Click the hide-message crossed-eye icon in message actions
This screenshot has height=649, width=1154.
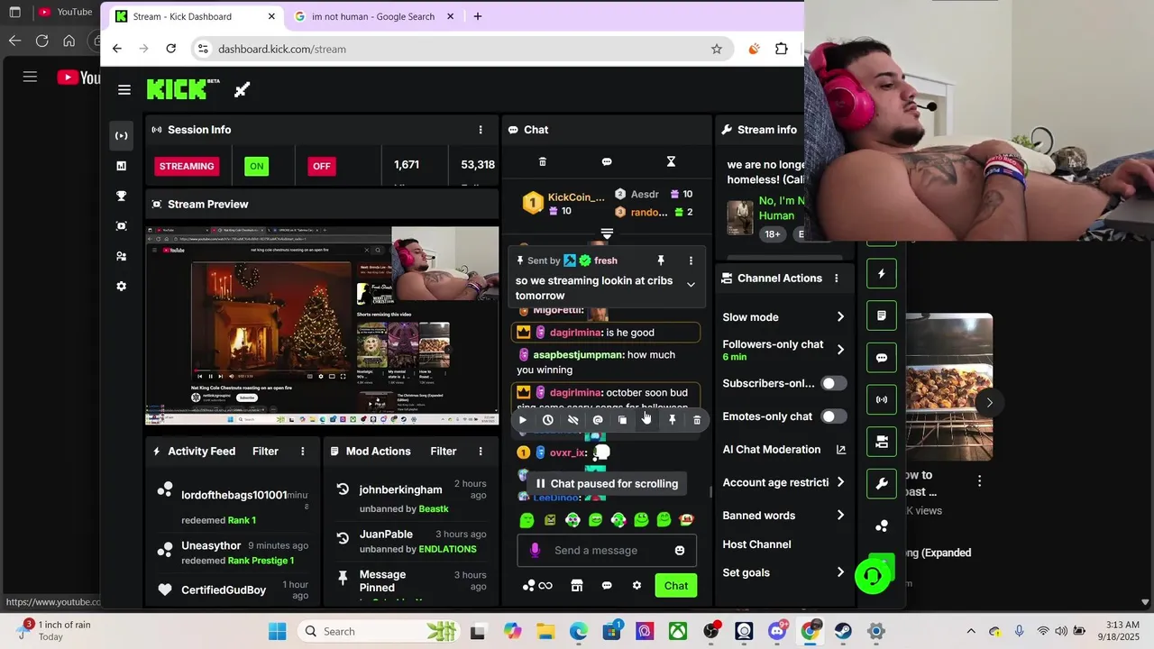(572, 420)
